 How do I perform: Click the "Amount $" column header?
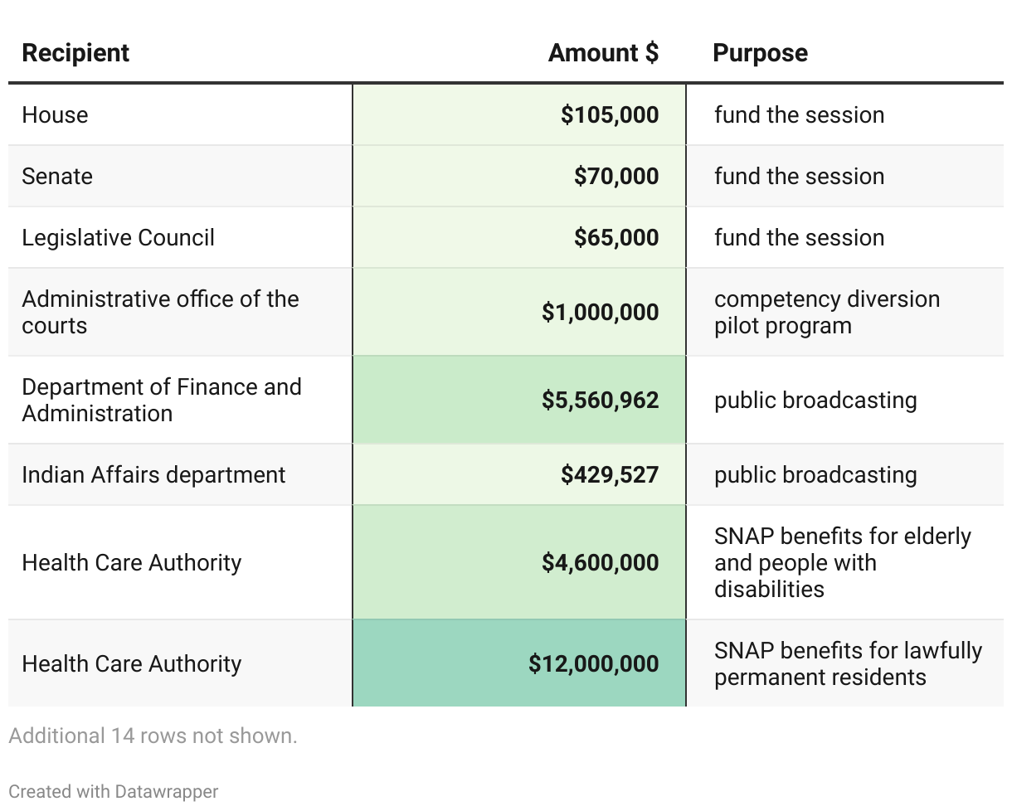603,53
